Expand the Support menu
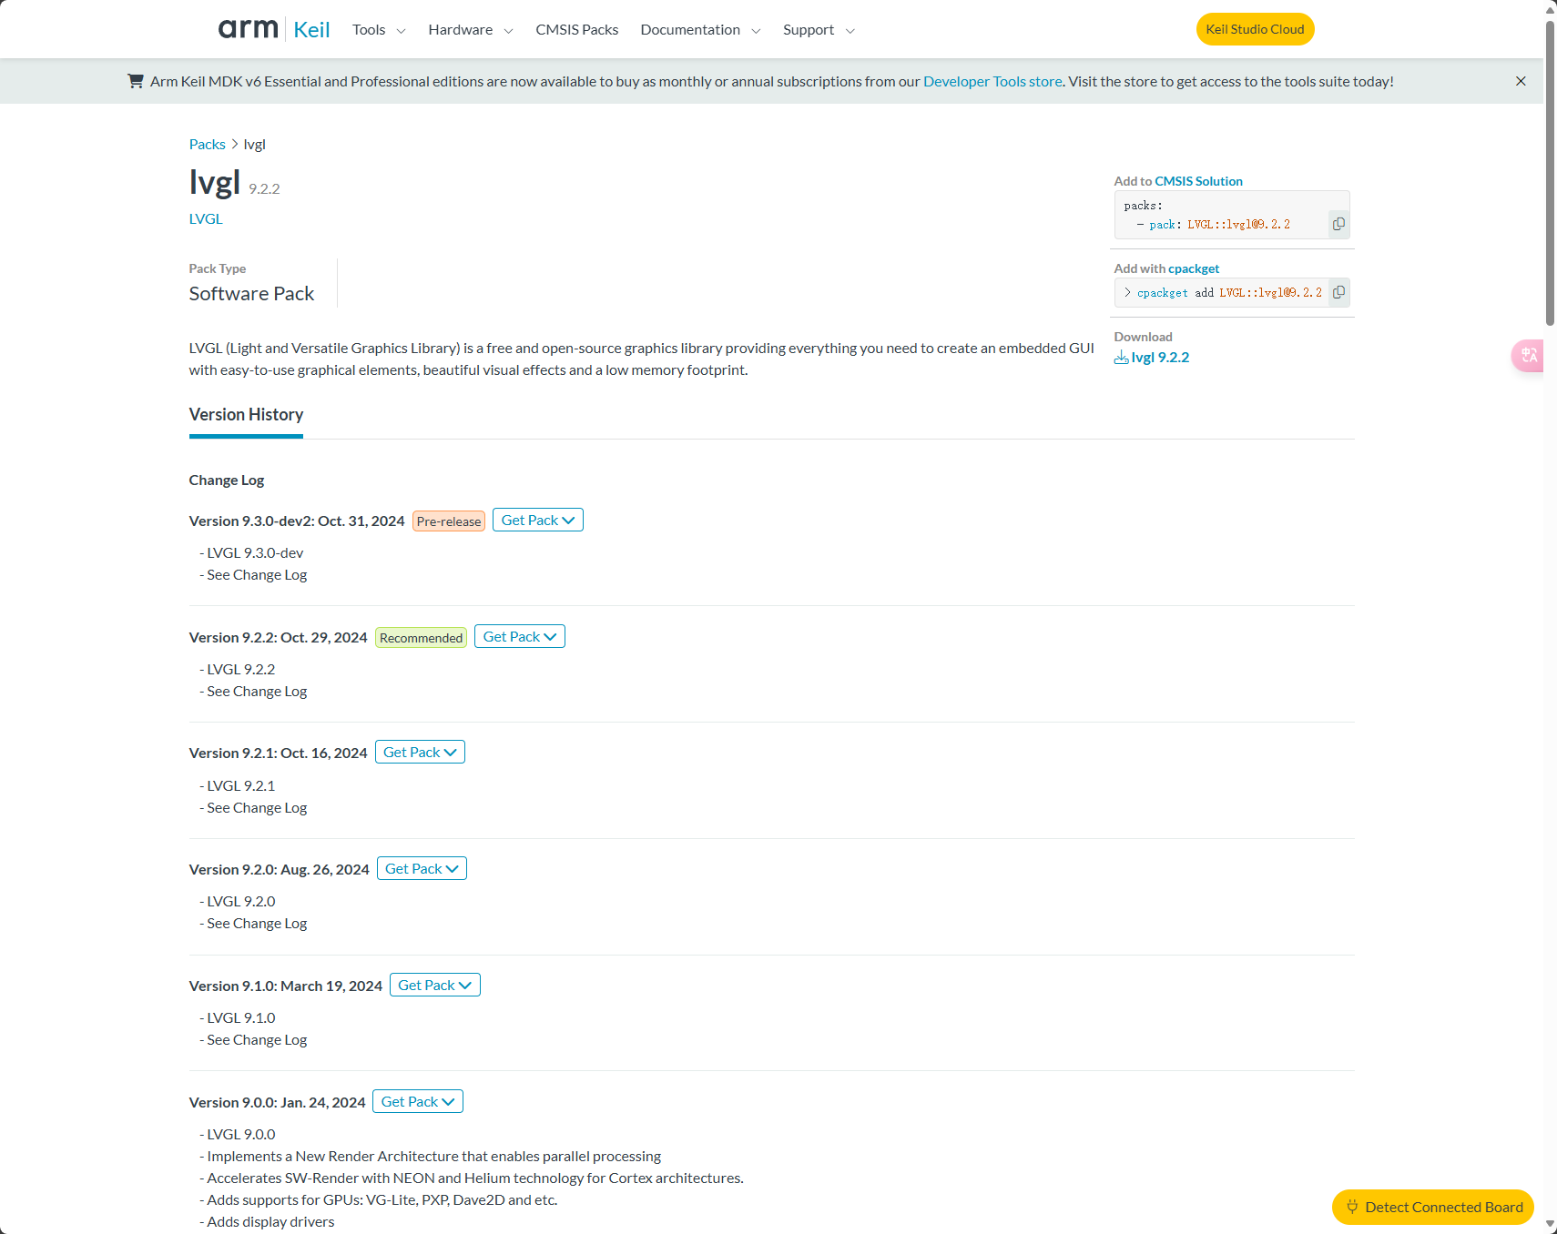1557x1234 pixels. point(819,30)
